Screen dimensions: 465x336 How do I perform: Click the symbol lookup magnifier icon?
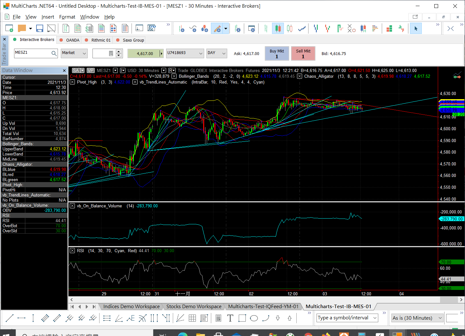pos(54,53)
